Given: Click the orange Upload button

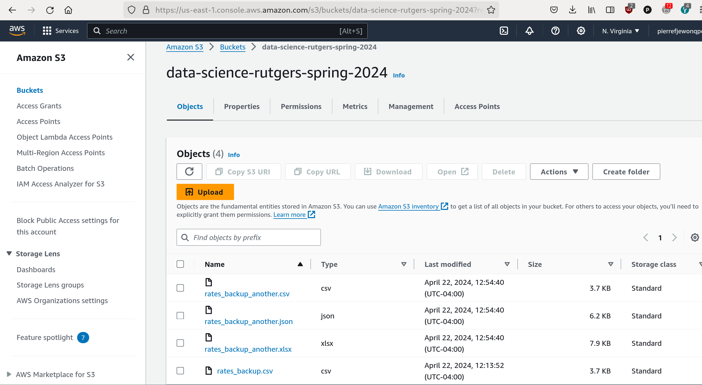Looking at the screenshot, I should (x=205, y=192).
